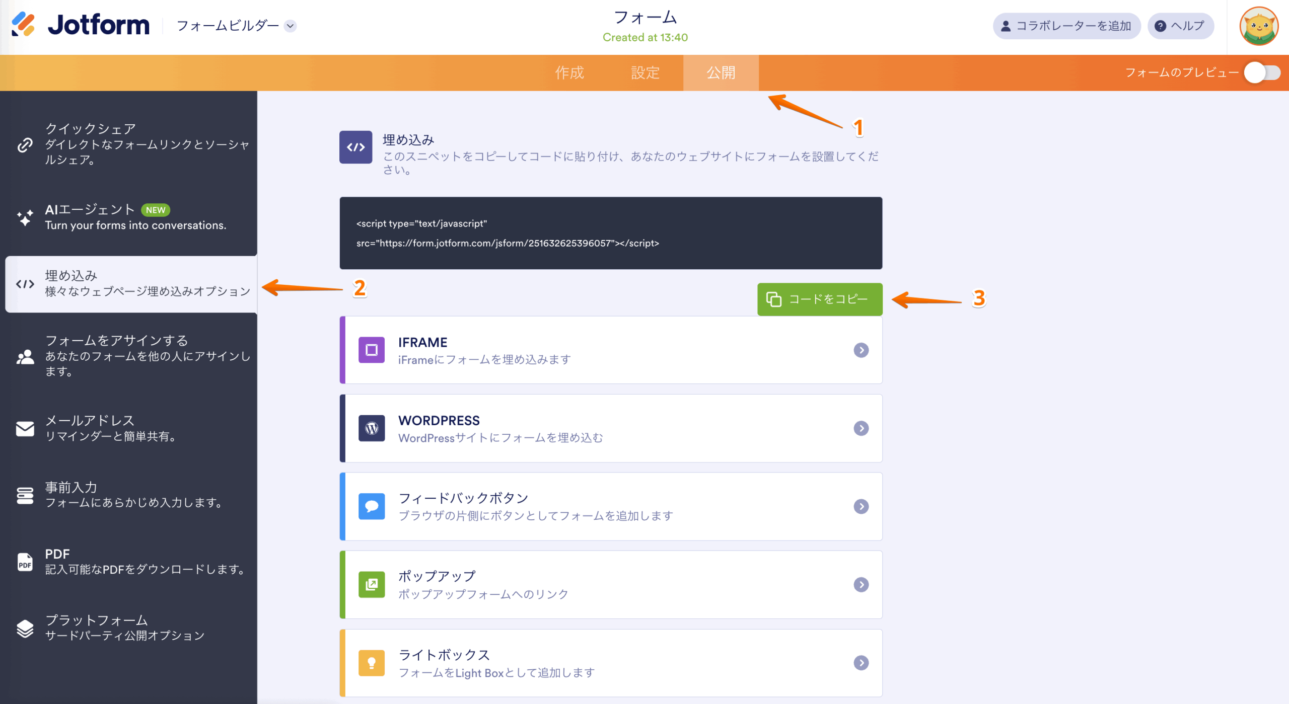The width and height of the screenshot is (1289, 704).
Task: Open the プラットフォーム sidebar item
Action: click(x=131, y=628)
